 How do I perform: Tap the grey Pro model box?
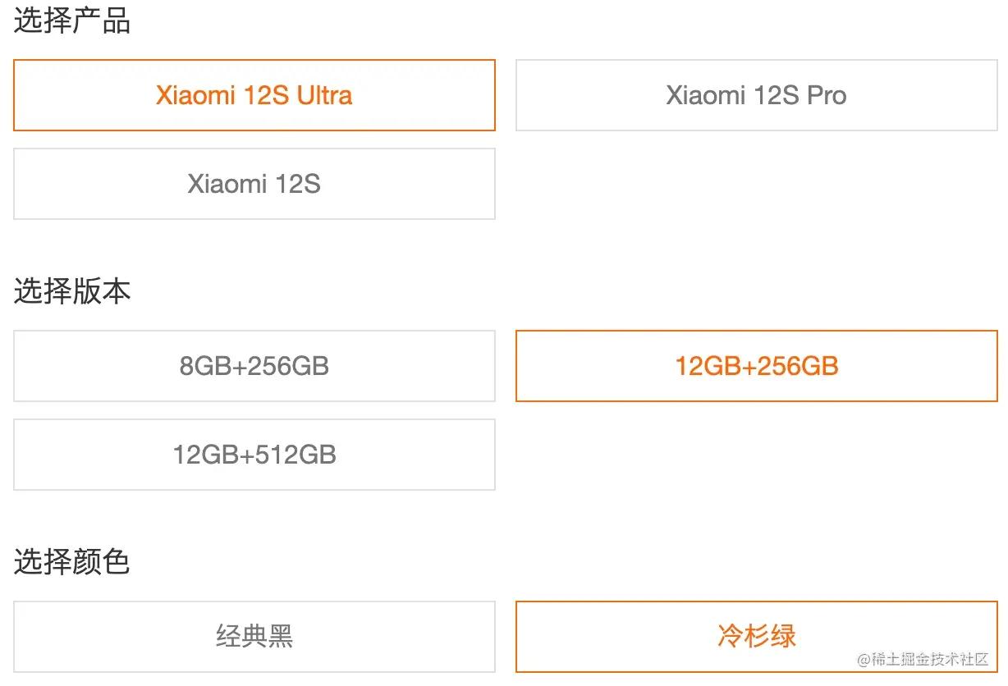tap(756, 95)
